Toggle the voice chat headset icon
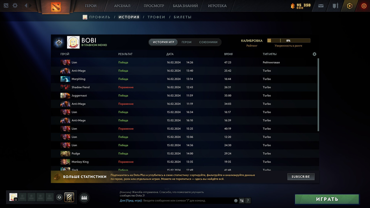 [59, 197]
